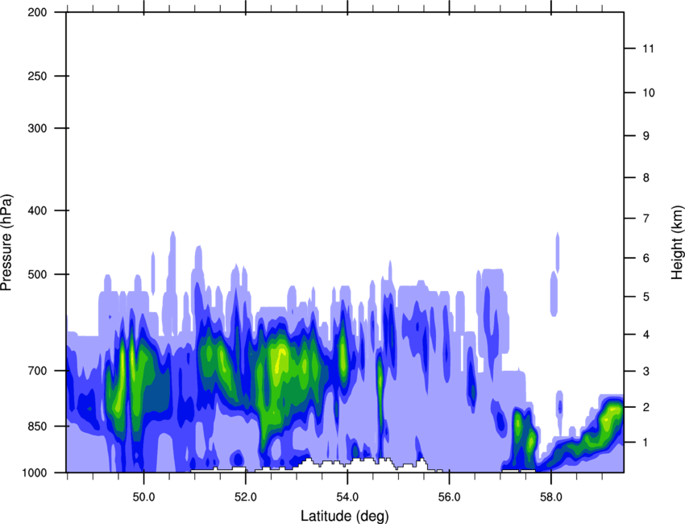This screenshot has height=524, width=685.
Task: Click the 'Height (km)' axis title
Action: point(677,243)
